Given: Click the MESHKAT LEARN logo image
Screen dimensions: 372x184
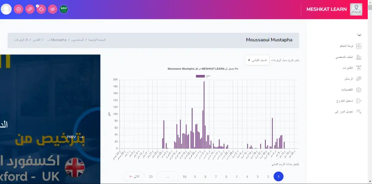Looking at the screenshot, I should [x=356, y=9].
